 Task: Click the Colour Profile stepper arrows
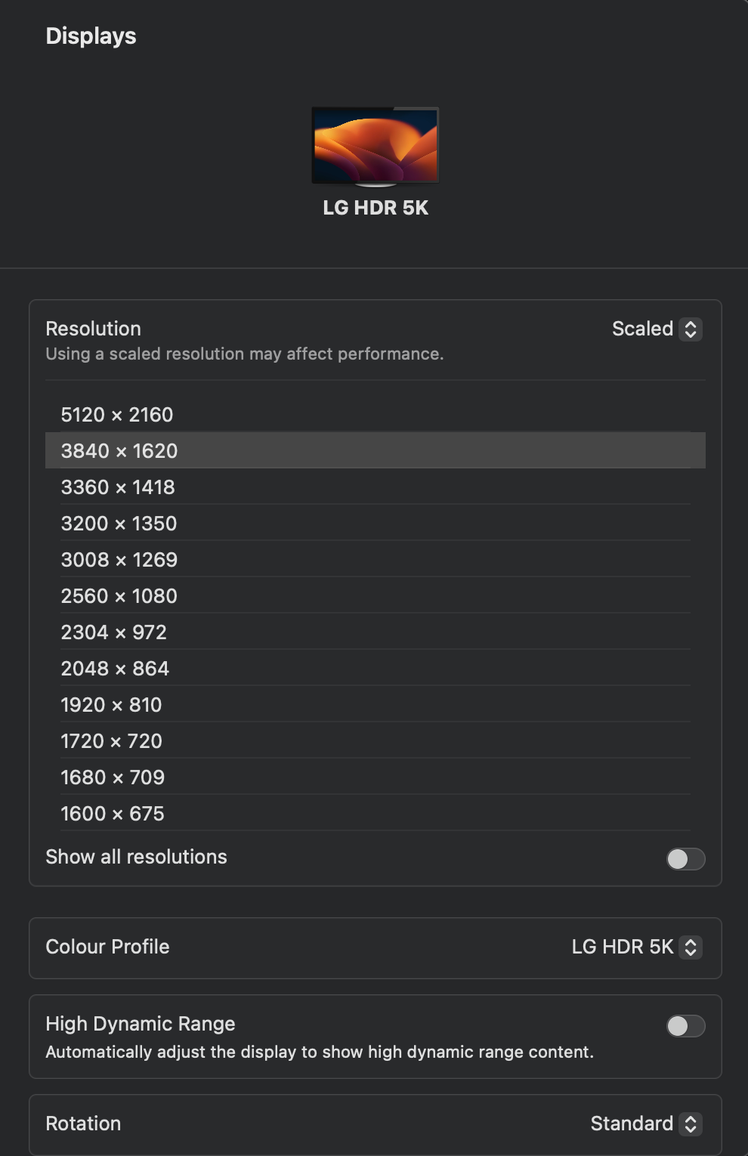[x=691, y=947]
